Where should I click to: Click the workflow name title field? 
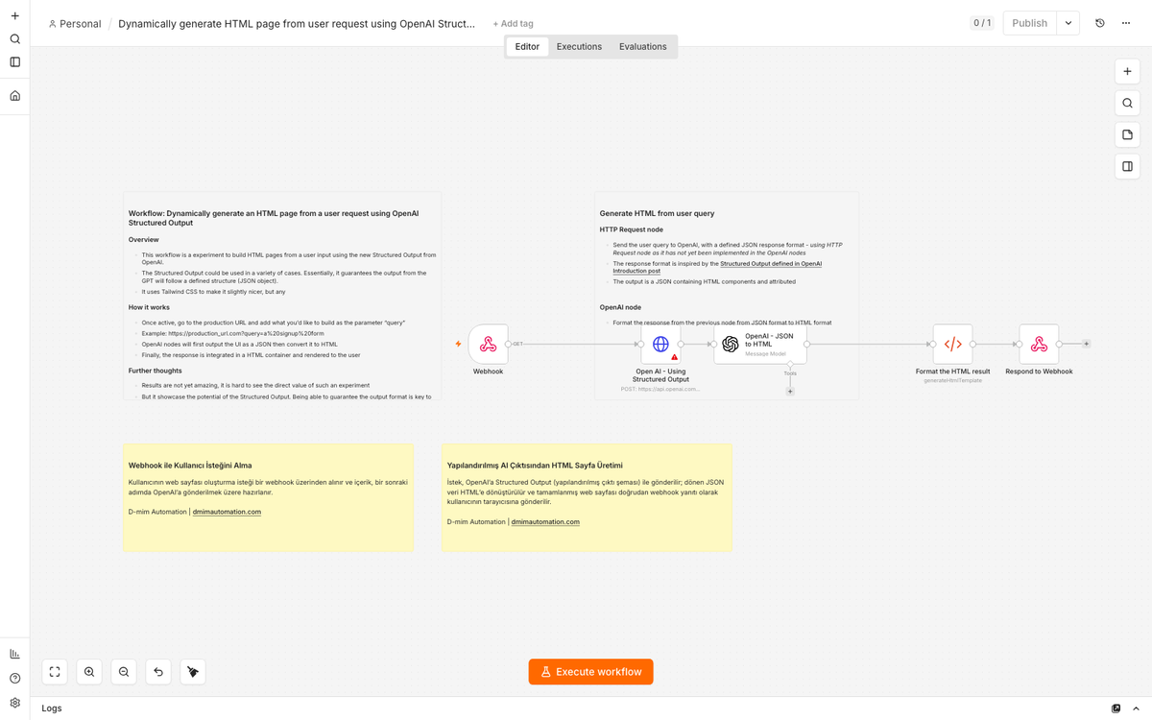(x=297, y=24)
